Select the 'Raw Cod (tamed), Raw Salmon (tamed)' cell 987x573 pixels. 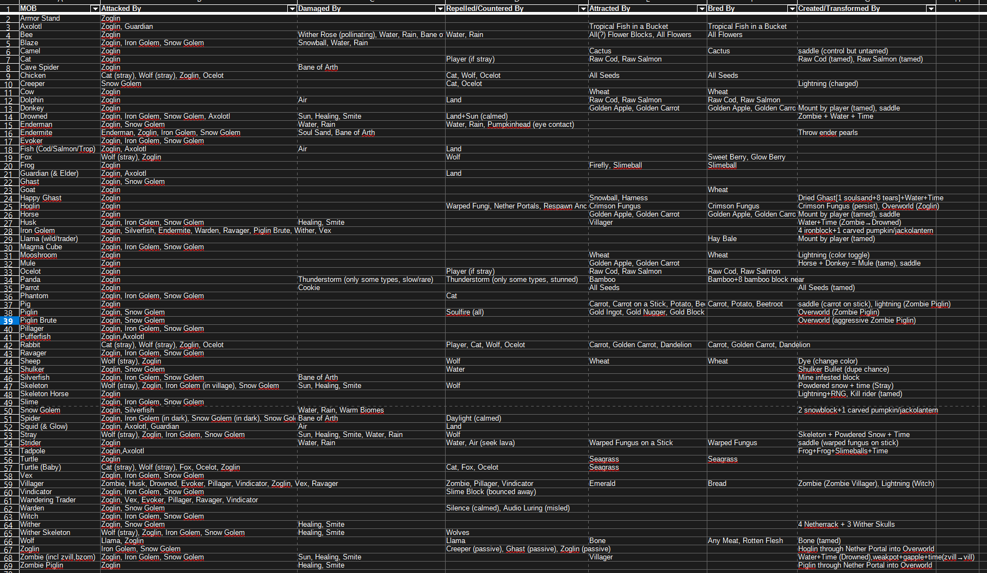tap(866, 59)
